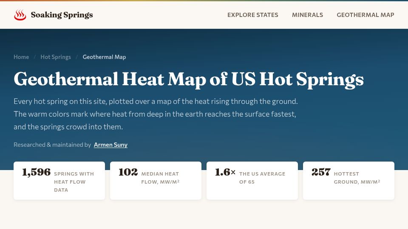Click the 257 hottest ground card
Screen dimensions: 408x229
(x=348, y=181)
